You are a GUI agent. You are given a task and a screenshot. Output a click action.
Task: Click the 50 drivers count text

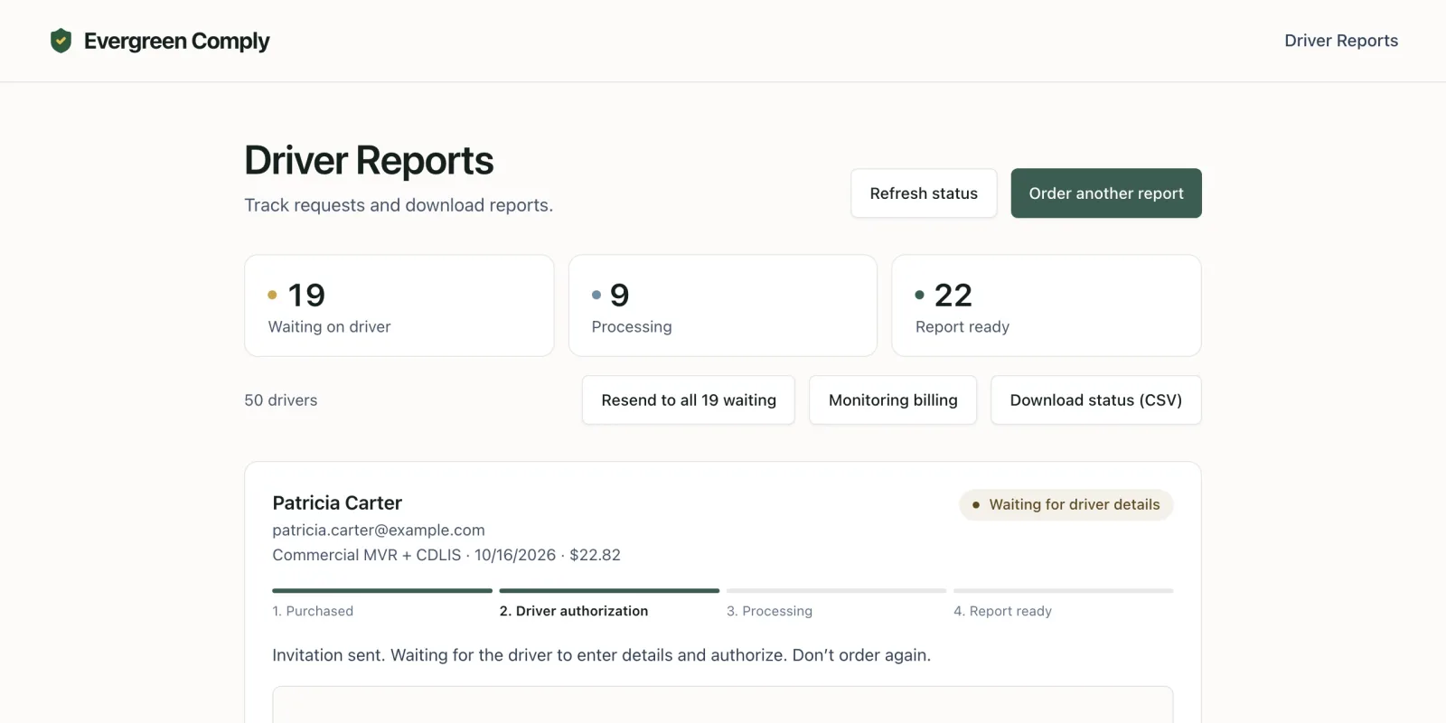point(281,400)
